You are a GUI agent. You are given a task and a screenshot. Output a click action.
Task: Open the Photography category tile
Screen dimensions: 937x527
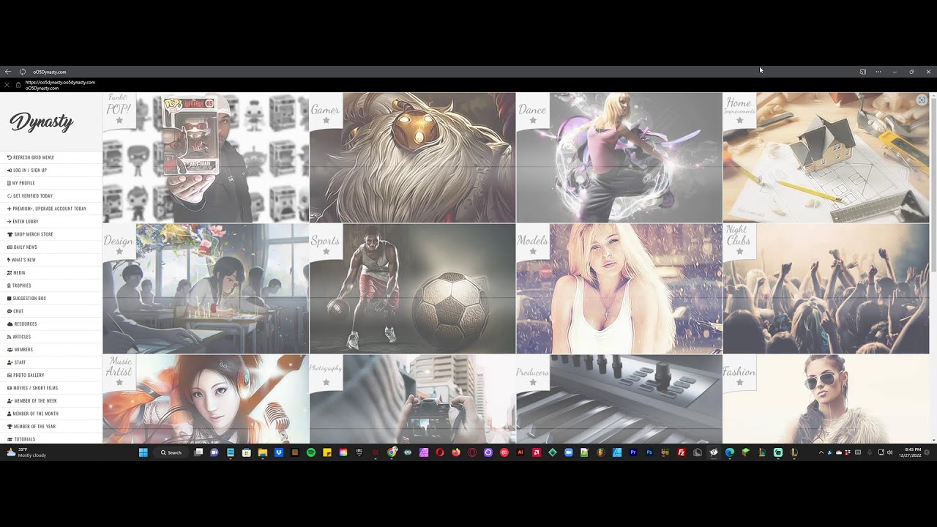[x=412, y=399]
